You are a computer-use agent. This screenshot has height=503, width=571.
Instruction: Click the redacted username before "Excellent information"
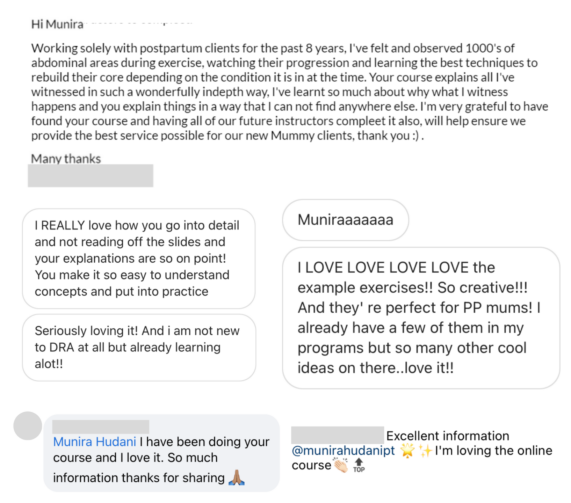337,435
